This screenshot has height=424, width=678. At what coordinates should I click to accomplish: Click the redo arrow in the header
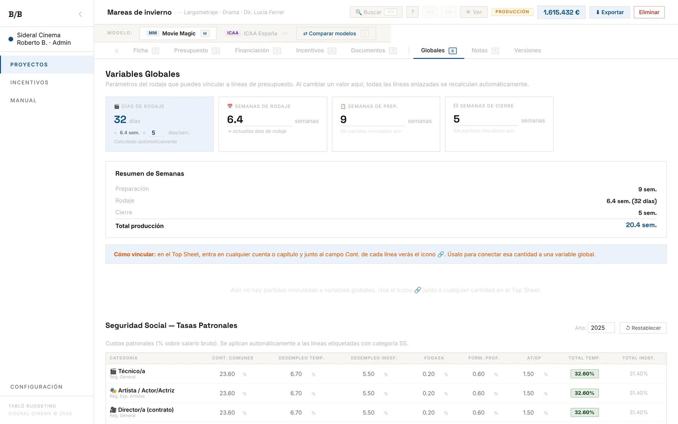coord(449,12)
